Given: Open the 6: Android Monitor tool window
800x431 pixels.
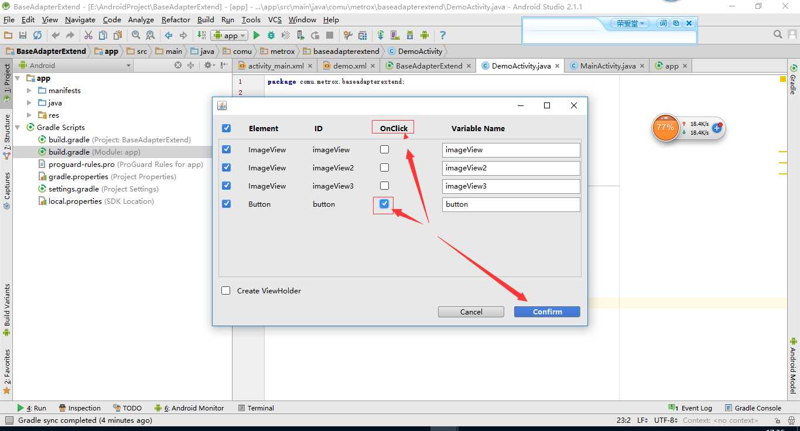Looking at the screenshot, I should (189, 408).
